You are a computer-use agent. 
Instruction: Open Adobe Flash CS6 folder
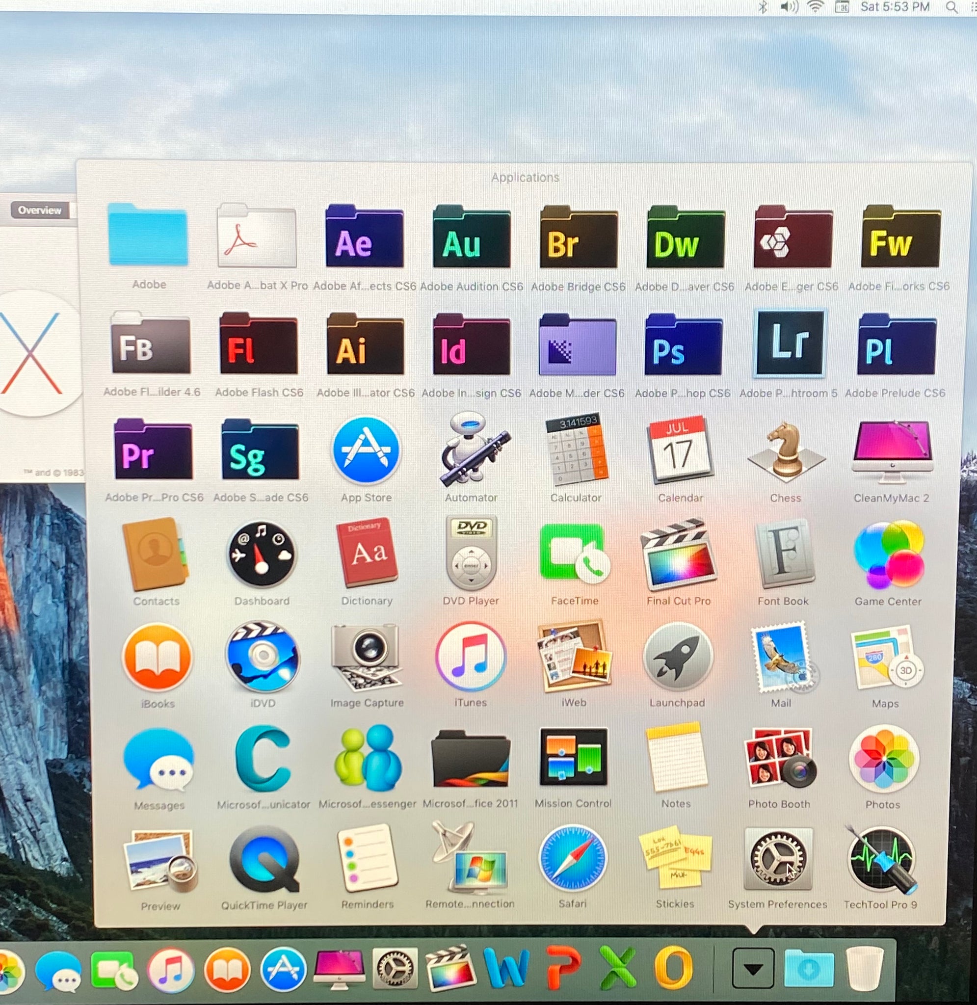pyautogui.click(x=258, y=343)
